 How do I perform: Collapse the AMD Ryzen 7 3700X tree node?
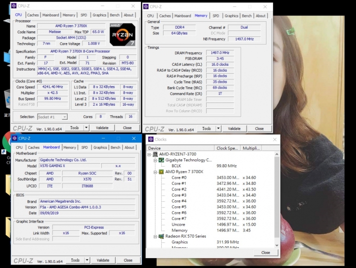click(x=155, y=172)
